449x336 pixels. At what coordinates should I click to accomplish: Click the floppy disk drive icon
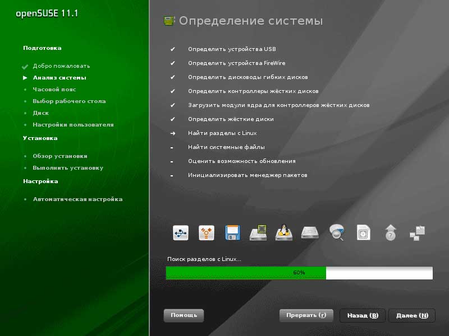pos(232,232)
